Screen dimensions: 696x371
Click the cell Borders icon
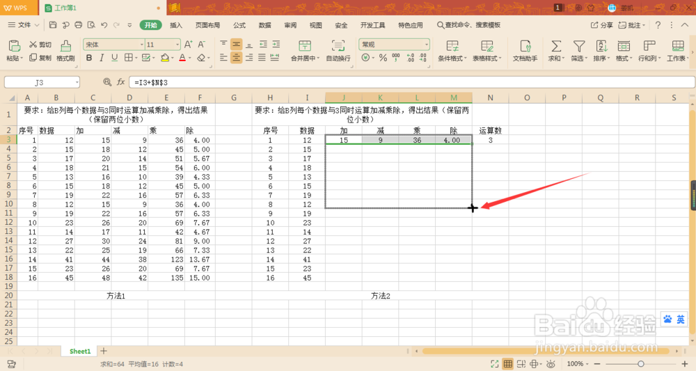pyautogui.click(x=128, y=58)
